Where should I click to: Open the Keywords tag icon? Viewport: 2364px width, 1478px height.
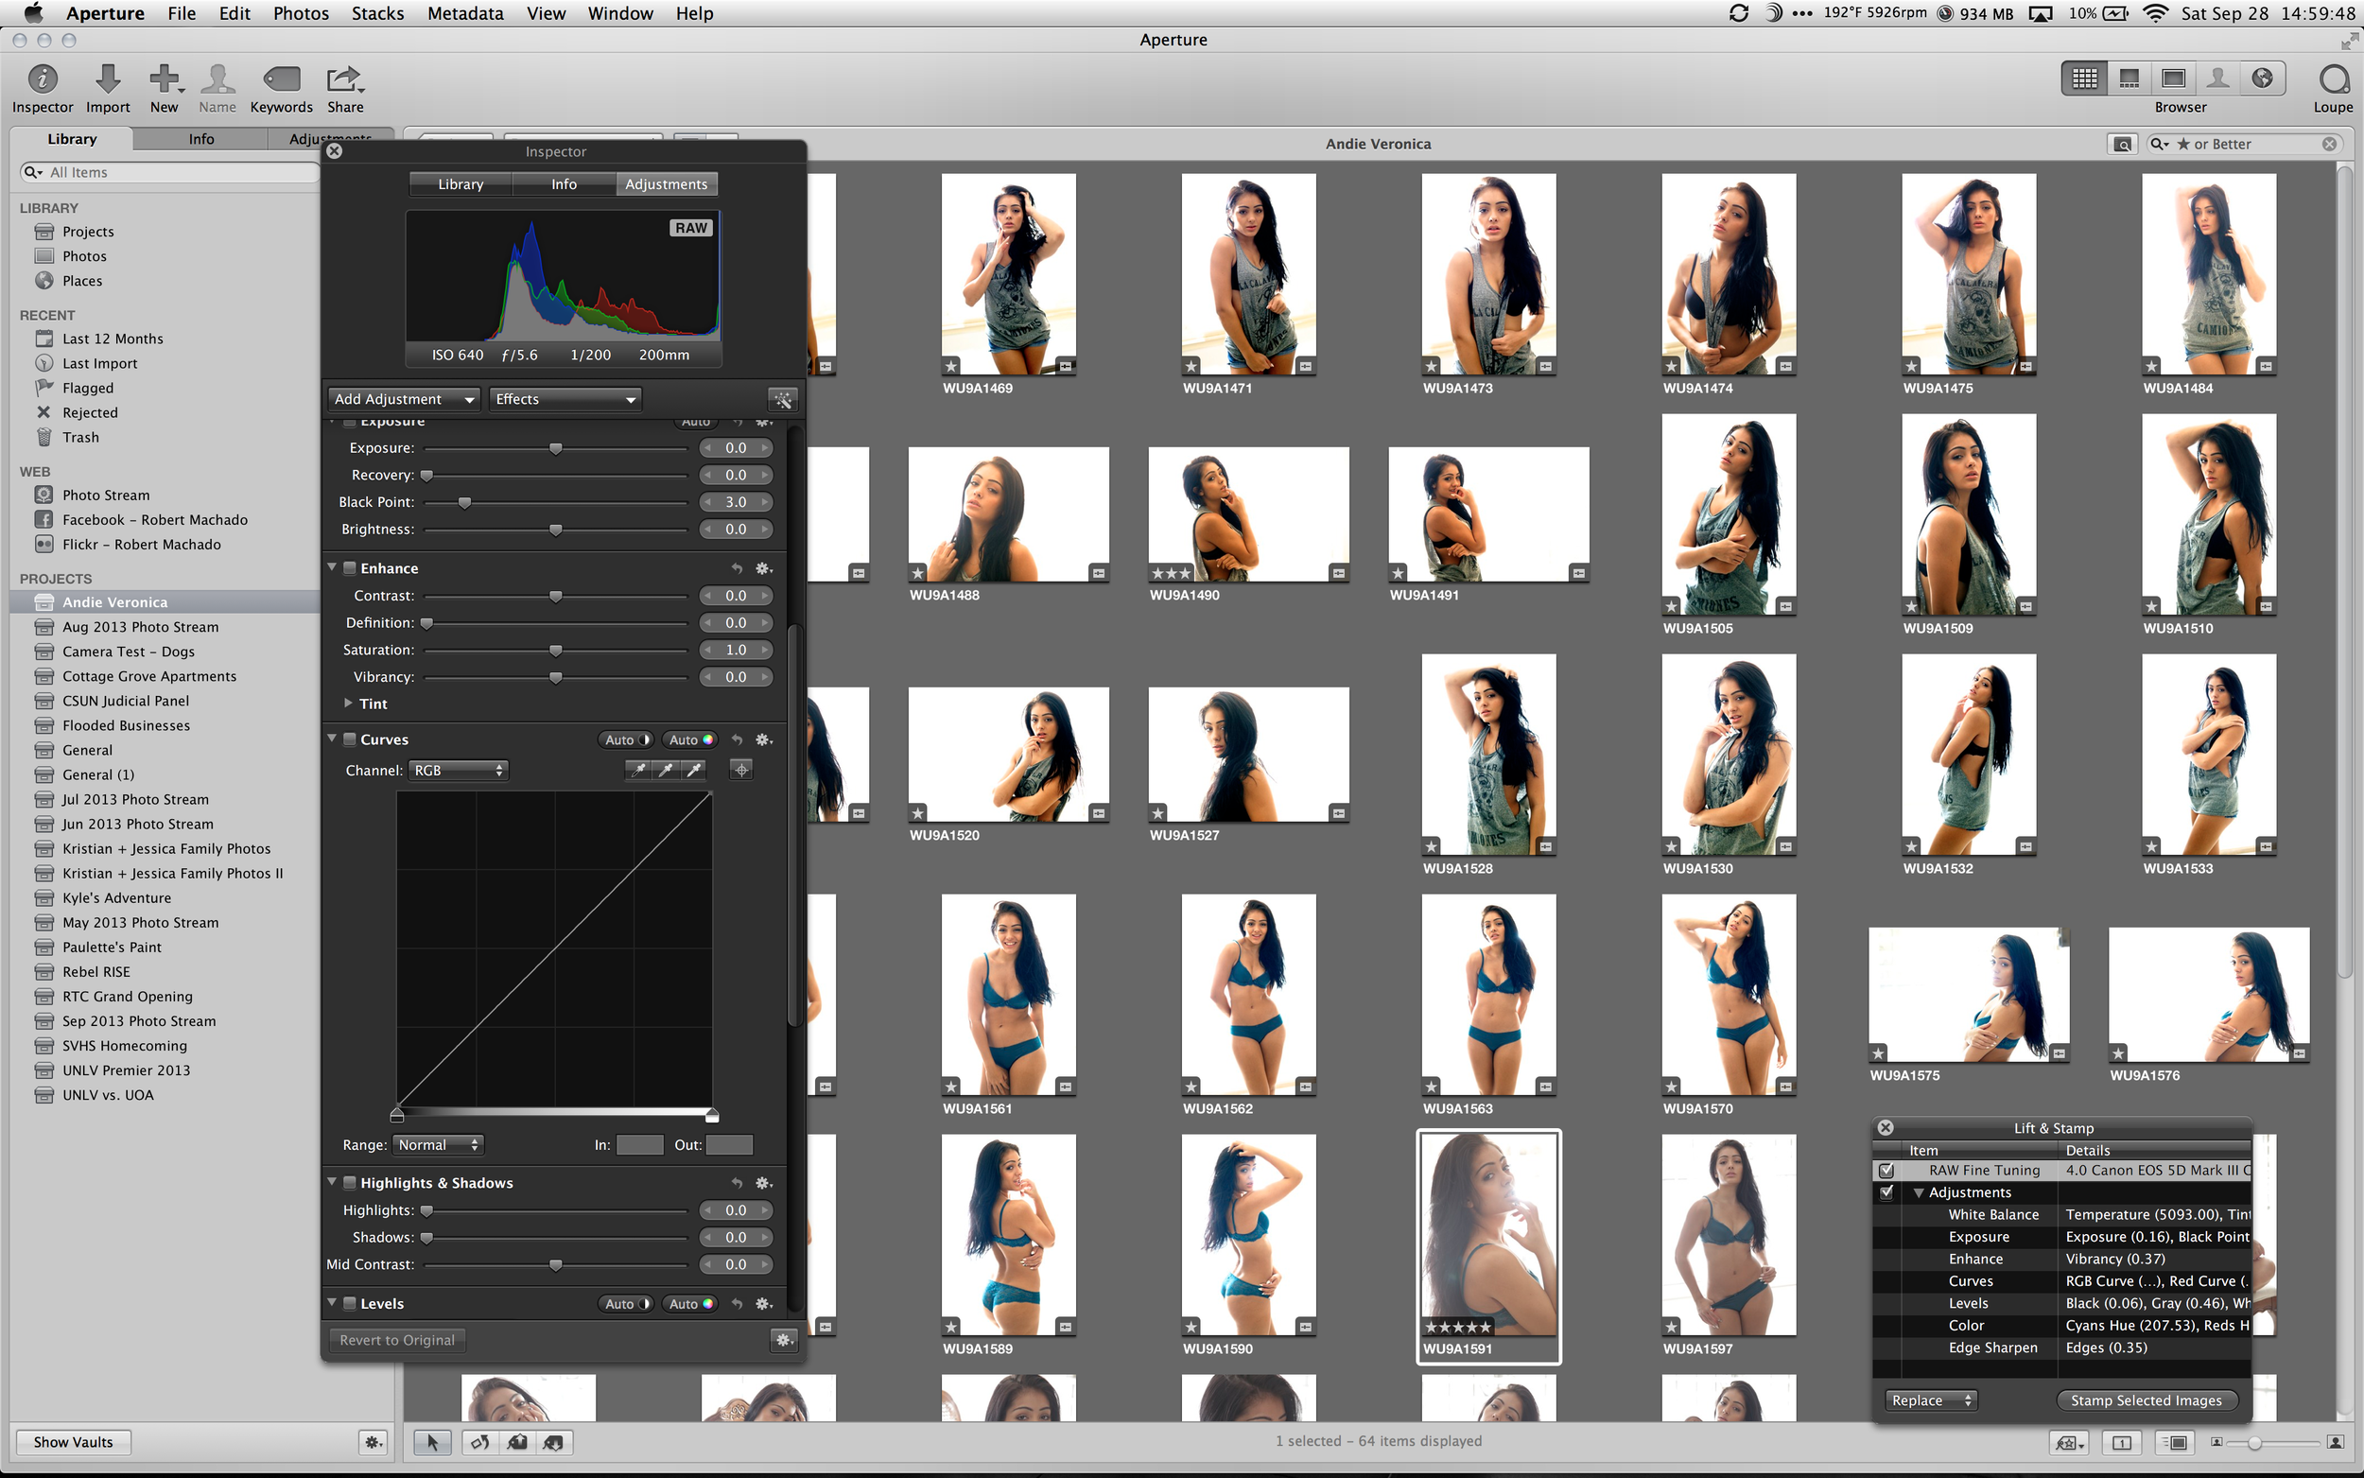[x=281, y=79]
